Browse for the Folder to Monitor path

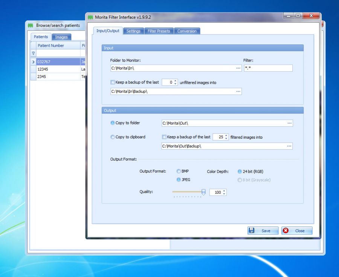pyautogui.click(x=238, y=68)
